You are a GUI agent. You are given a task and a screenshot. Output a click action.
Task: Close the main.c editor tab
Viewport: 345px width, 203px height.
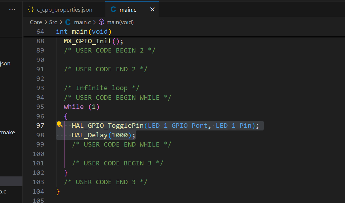coord(152,10)
